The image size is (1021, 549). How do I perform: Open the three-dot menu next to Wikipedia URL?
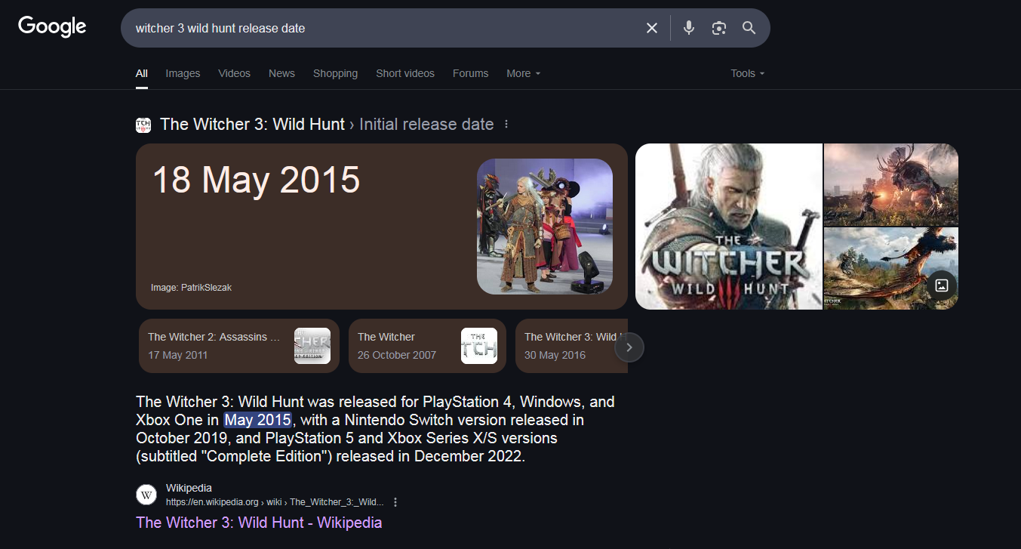pos(395,502)
